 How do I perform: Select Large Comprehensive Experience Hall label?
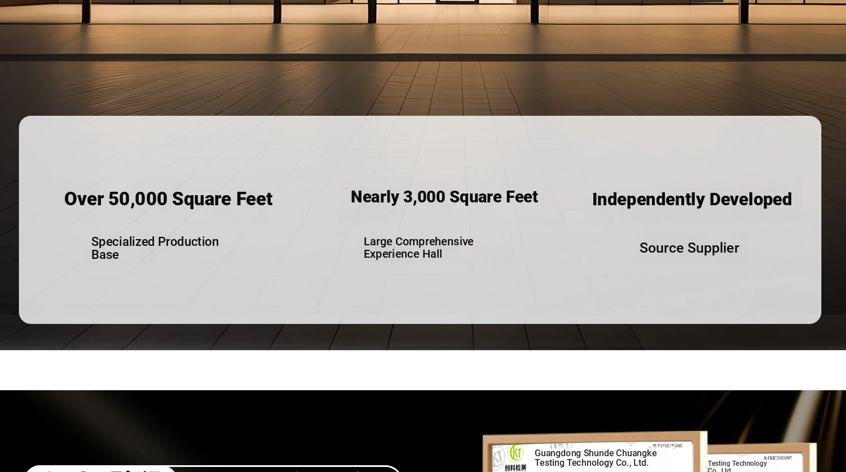tap(418, 248)
